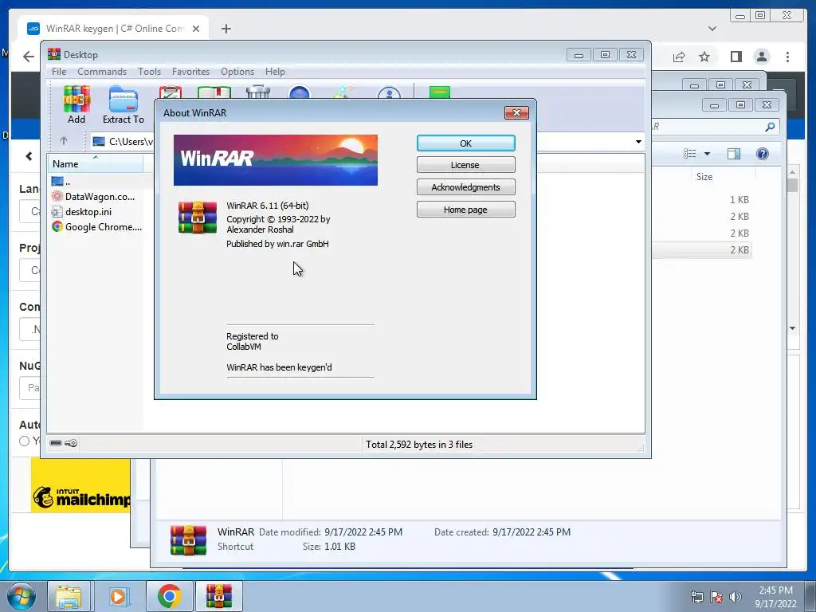Click the Explorer scrollbar down arrow
The image size is (816, 612).
point(793,328)
